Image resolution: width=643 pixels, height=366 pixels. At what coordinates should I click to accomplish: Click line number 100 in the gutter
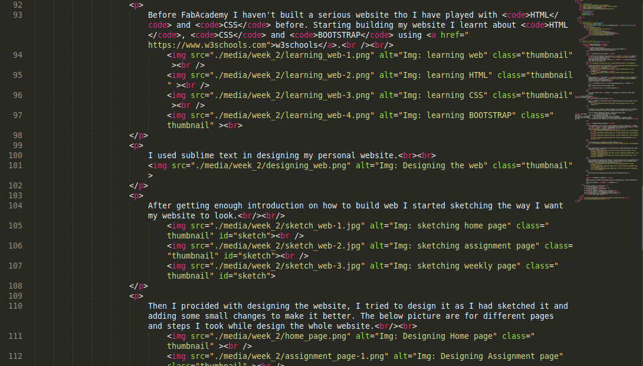coord(15,155)
